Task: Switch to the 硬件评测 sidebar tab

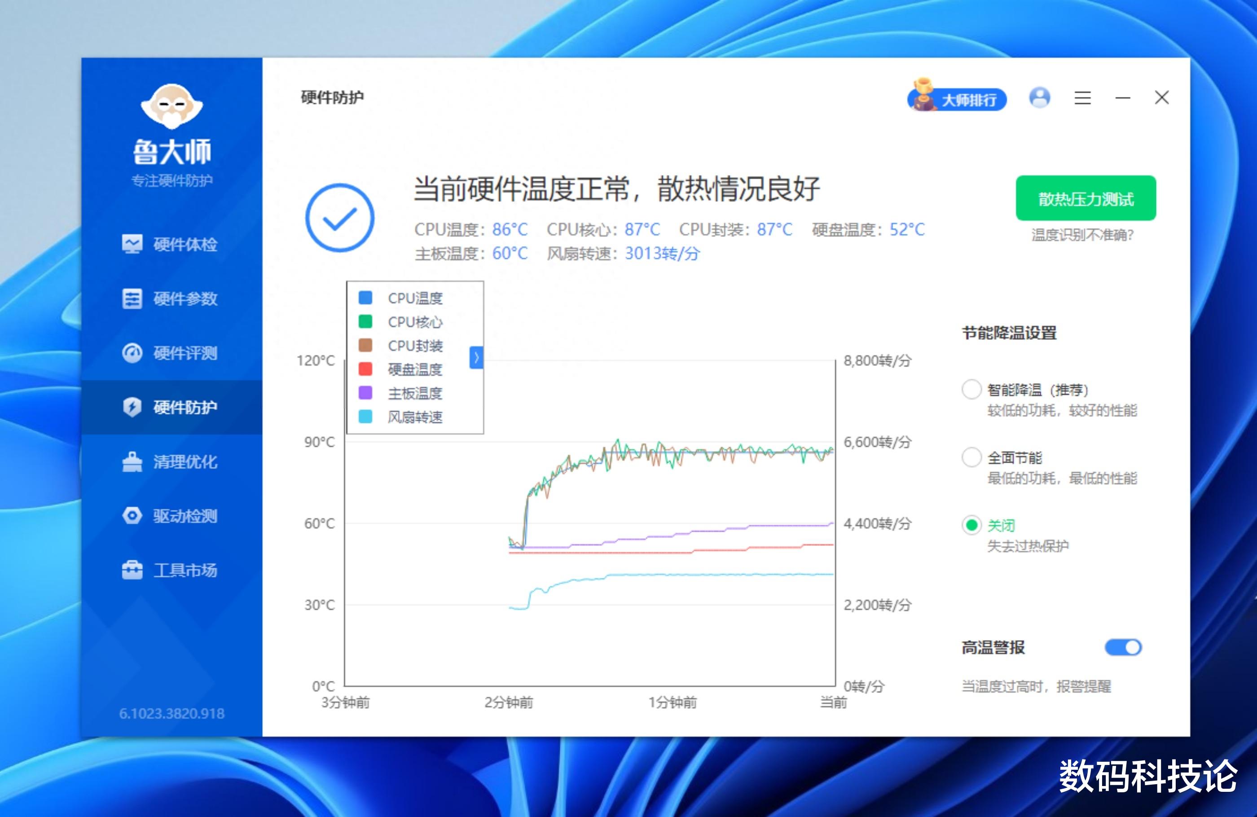Action: [x=185, y=353]
